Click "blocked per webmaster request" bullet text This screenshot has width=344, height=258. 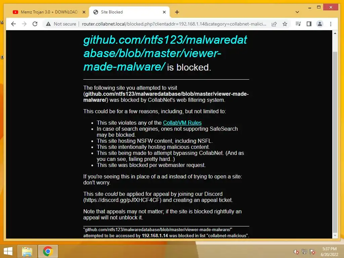(x=167, y=165)
